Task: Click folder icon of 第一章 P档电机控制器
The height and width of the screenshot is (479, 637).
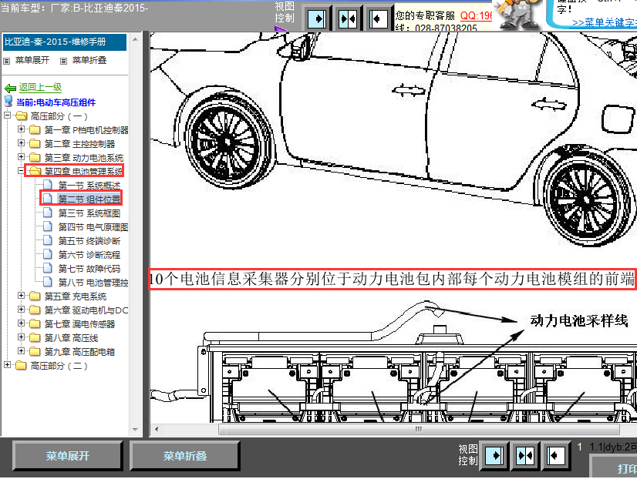Action: point(35,130)
